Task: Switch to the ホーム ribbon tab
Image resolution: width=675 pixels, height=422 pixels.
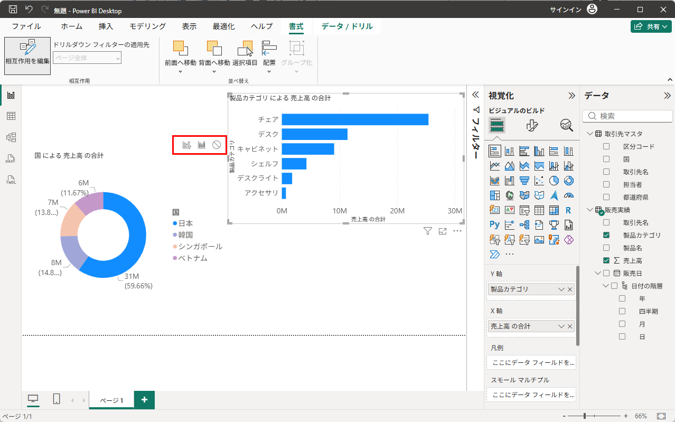Action: (71, 26)
